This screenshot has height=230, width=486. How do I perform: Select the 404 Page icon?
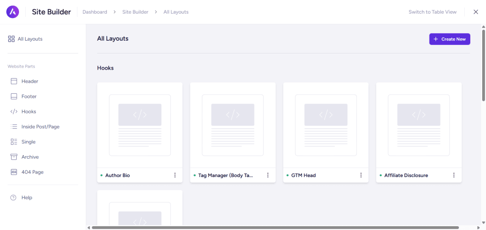pyautogui.click(x=14, y=172)
